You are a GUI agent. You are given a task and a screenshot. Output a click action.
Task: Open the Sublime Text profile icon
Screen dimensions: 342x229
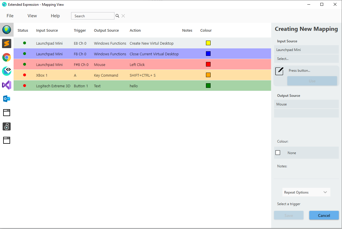(7, 43)
